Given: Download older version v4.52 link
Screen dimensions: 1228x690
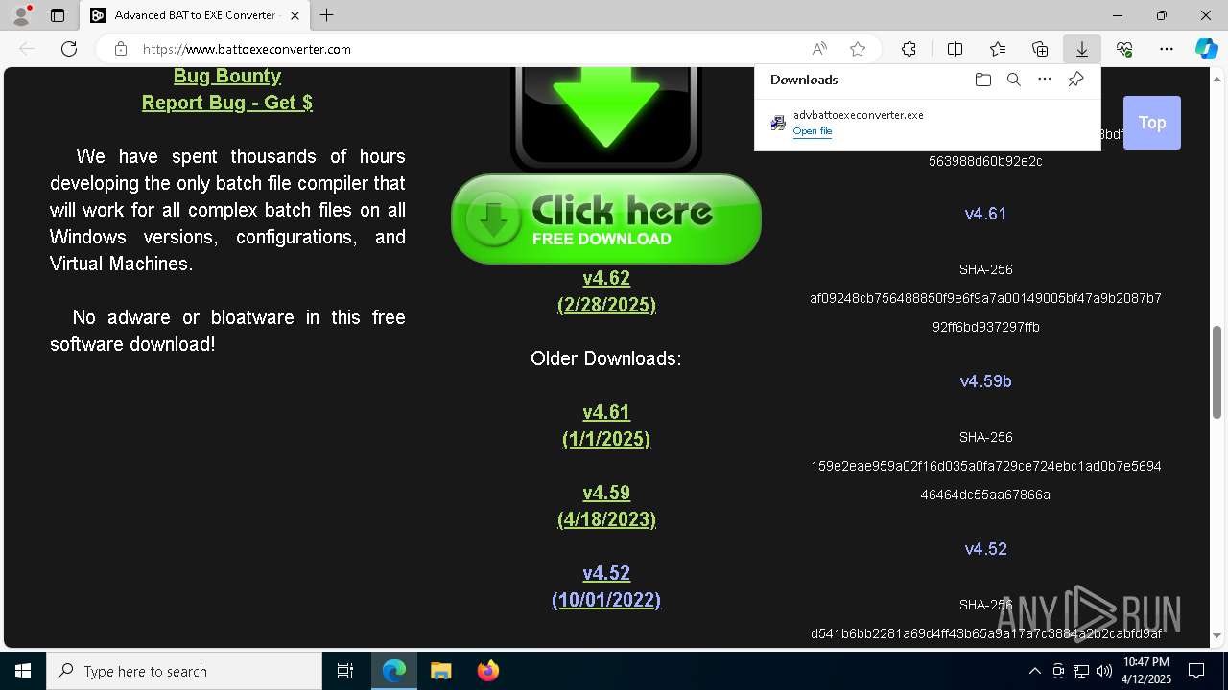Looking at the screenshot, I should (x=606, y=586).
